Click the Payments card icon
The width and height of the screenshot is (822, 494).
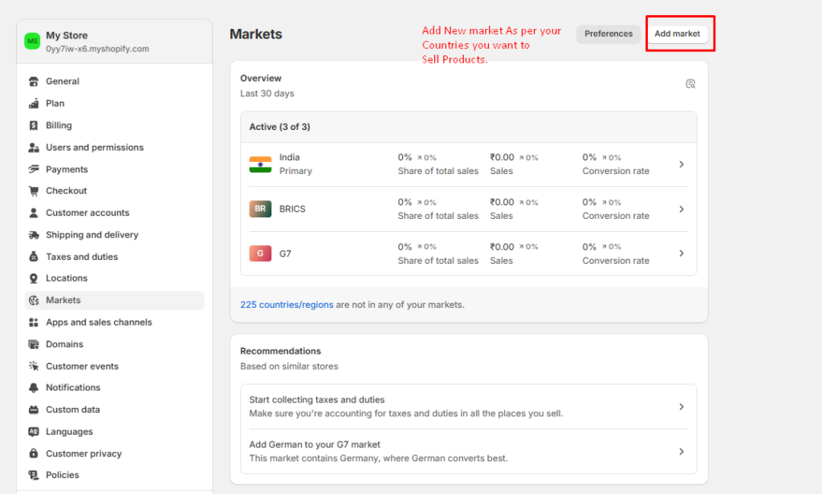[x=34, y=169]
